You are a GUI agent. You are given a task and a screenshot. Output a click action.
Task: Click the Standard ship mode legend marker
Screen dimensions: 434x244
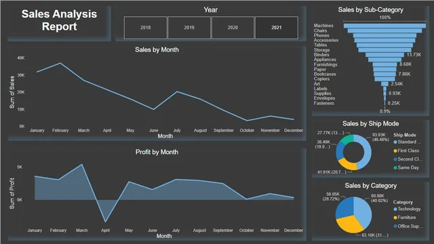point(395,142)
